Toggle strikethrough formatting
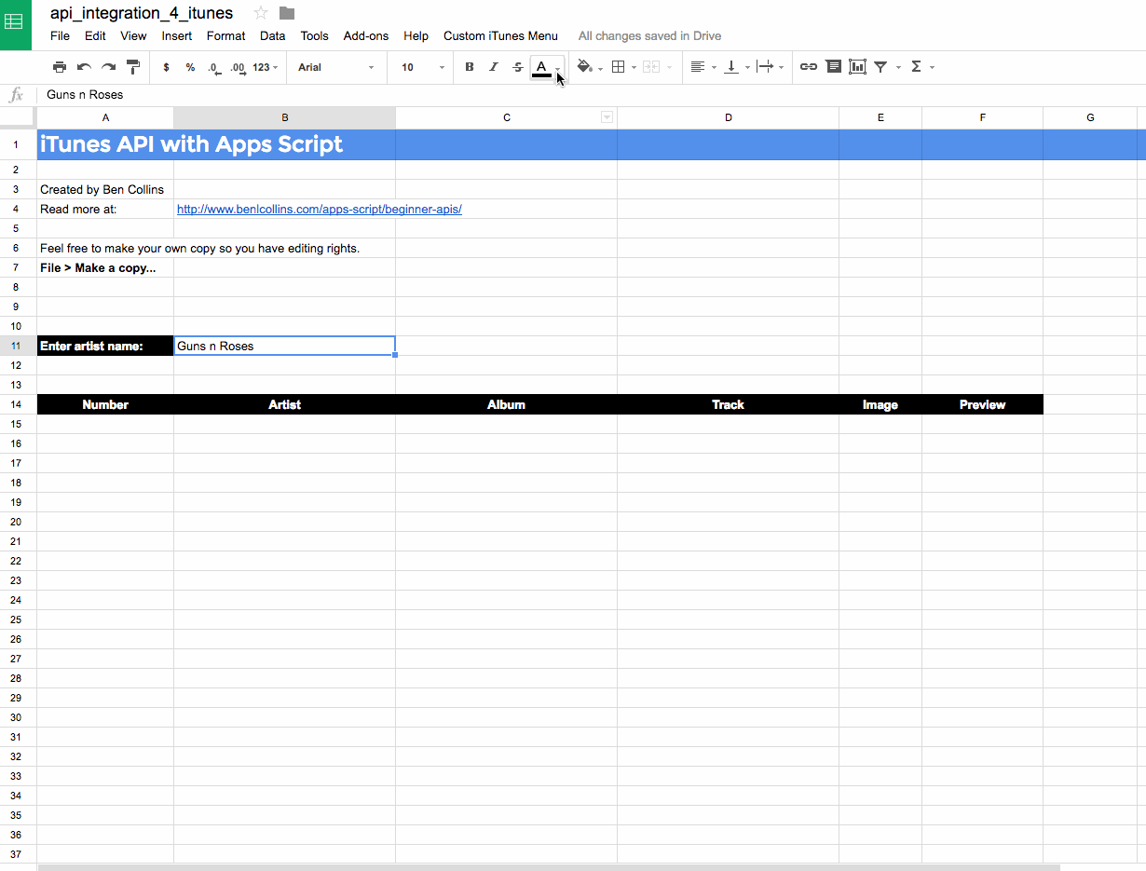Image resolution: width=1146 pixels, height=871 pixels. pyautogui.click(x=517, y=66)
